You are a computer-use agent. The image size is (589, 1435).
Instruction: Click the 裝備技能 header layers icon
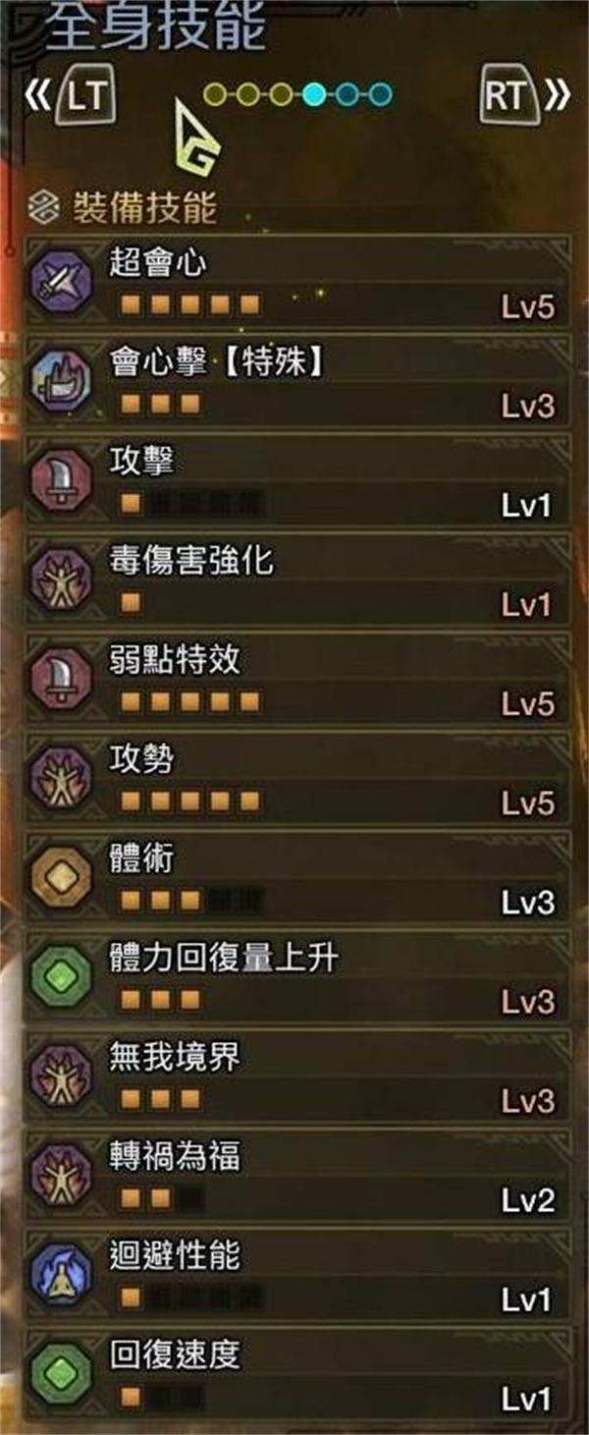point(44,208)
